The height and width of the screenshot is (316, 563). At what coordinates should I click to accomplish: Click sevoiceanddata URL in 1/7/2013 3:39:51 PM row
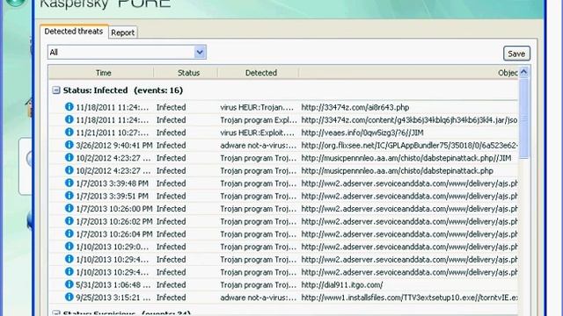tap(409, 196)
